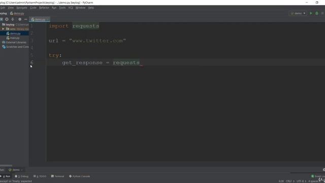This screenshot has width=325, height=183.
Task: Open the Event Log in status bar
Action: tap(318, 176)
